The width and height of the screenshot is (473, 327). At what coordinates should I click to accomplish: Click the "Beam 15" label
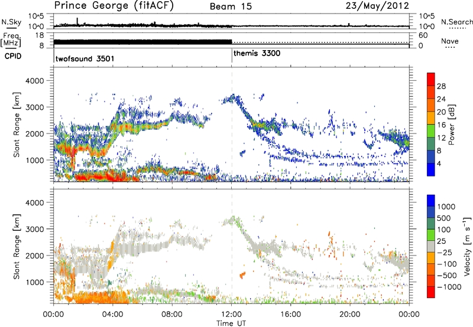[x=231, y=6]
